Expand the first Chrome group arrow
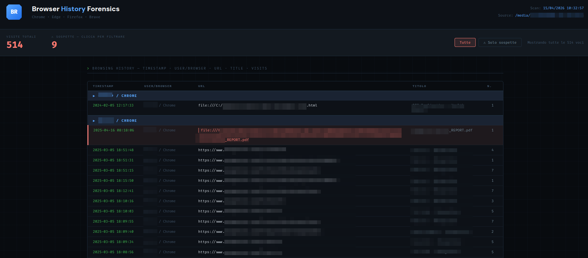The image size is (588, 258). click(94, 96)
